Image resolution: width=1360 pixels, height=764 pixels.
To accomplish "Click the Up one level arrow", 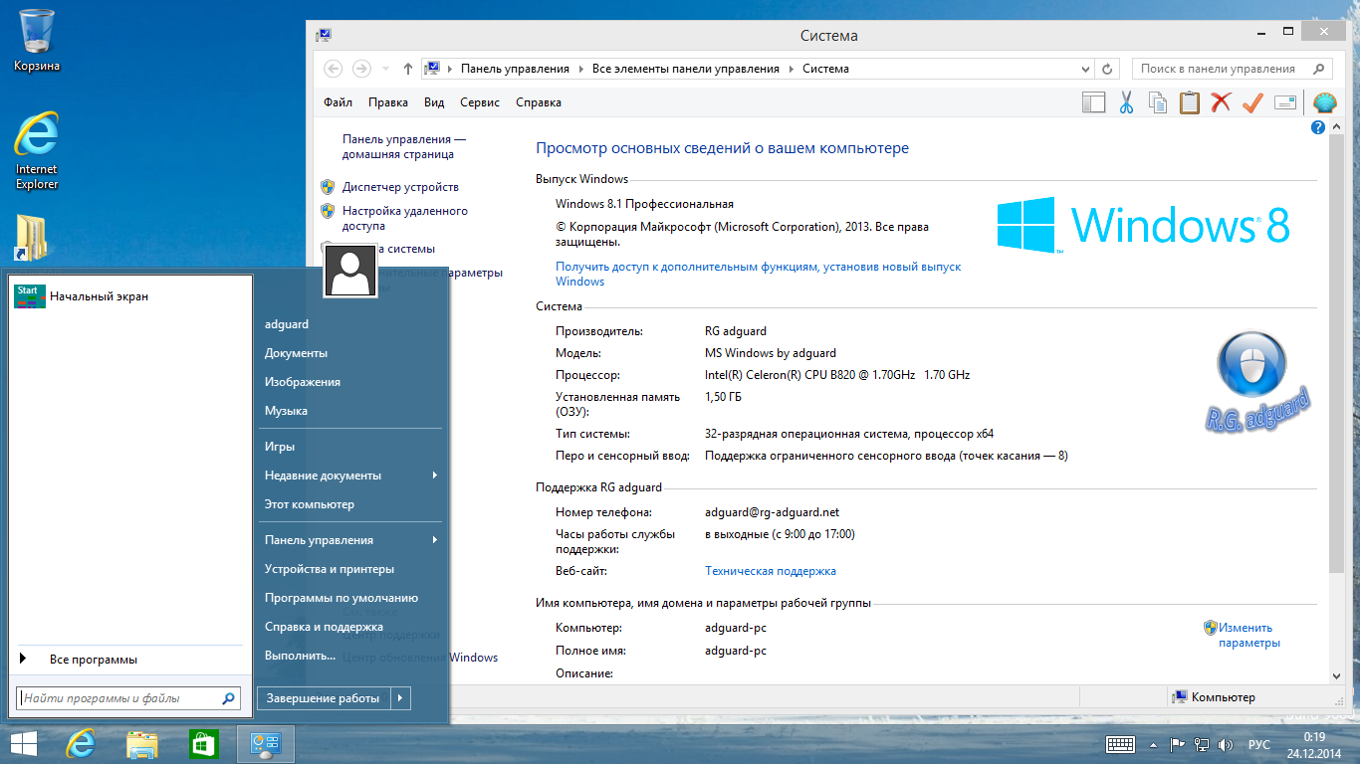I will pos(407,69).
